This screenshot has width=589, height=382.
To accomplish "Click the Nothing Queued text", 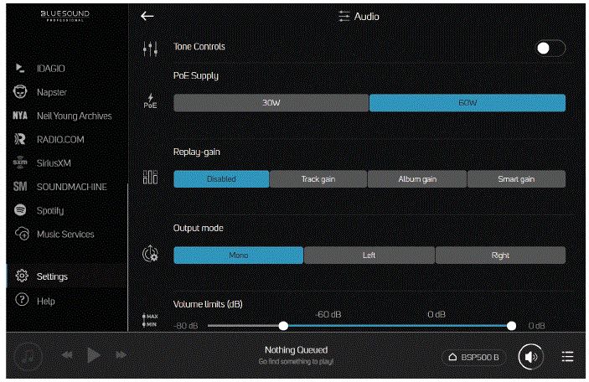I will [x=296, y=349].
